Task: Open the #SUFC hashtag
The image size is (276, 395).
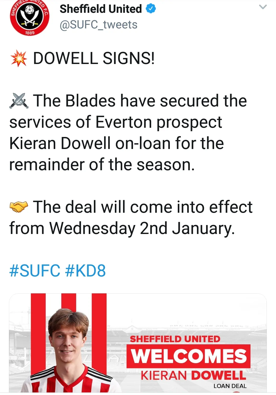Action: [35, 271]
